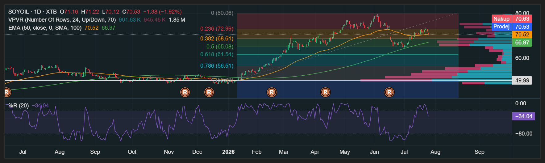This screenshot has width=545, height=163.
Task: Click the green 66.97 price tag
Action: click(522, 43)
